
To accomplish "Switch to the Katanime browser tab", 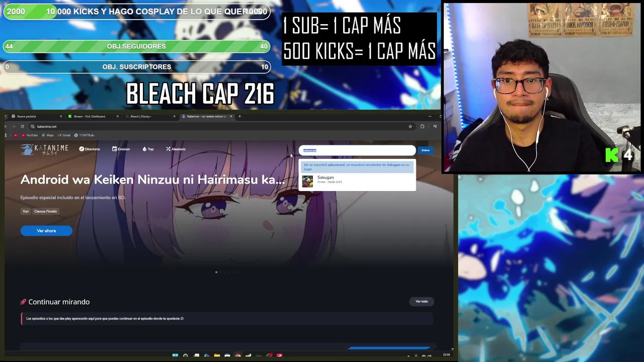I will tap(206, 116).
